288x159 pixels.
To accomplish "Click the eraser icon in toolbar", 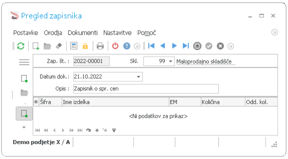I will click(x=59, y=46).
